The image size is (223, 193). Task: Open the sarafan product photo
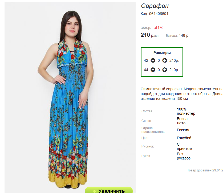pos(70,97)
